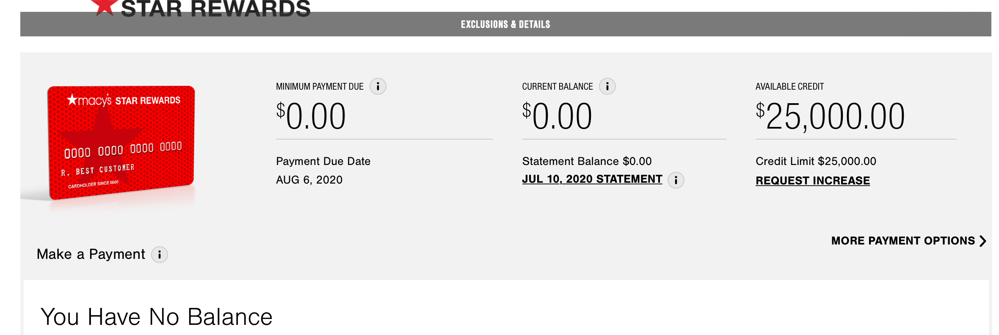999x335 pixels.
Task: Click the Statement Balance $0.00 text
Action: tap(586, 161)
